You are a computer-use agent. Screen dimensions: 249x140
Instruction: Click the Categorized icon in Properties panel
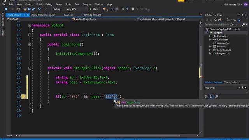click(x=207, y=97)
